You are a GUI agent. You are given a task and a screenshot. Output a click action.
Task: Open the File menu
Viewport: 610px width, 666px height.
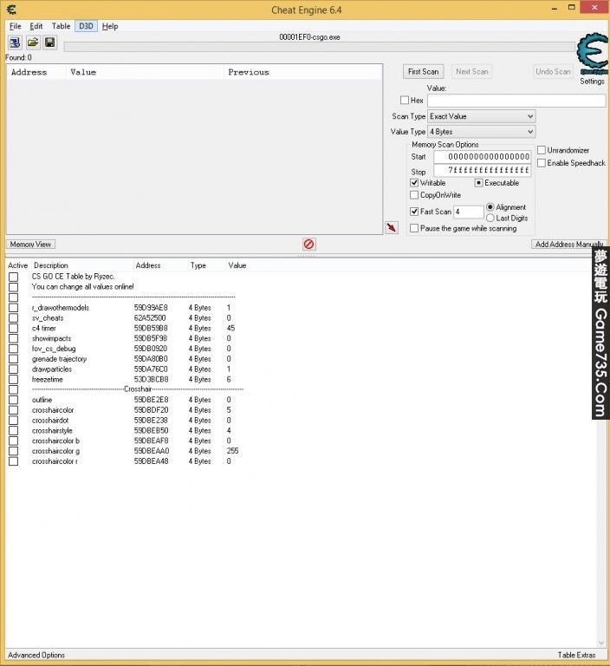(x=16, y=26)
